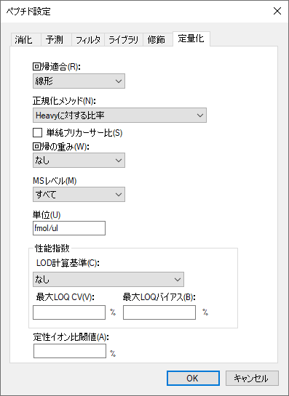Viewport: 289px width, 396px height.
Task: Close the ペプチド設定 dialog with X
Action: pyautogui.click(x=277, y=11)
